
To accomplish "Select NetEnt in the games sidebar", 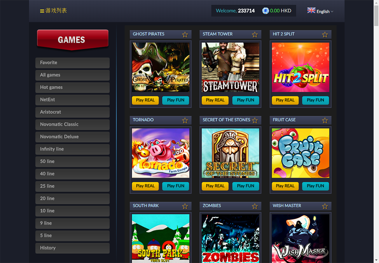I will pyautogui.click(x=72, y=100).
